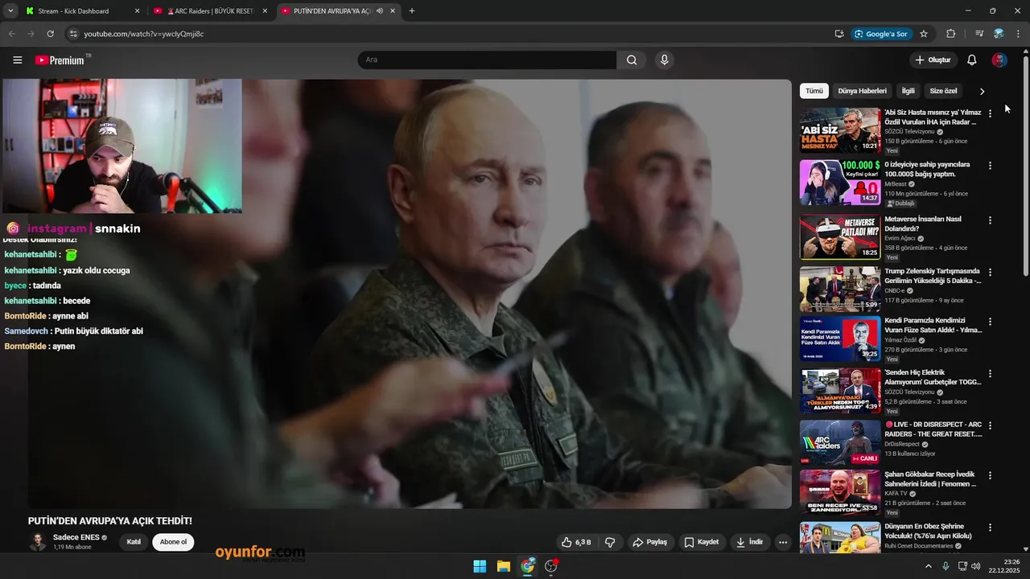This screenshot has height=579, width=1030.
Task: Open options for Trump Zelenskiy video
Action: point(990,272)
